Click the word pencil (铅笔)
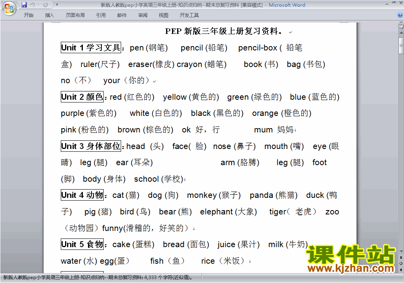Image resolution: width=404 pixels, height=283 pixels. pyautogui.click(x=204, y=48)
